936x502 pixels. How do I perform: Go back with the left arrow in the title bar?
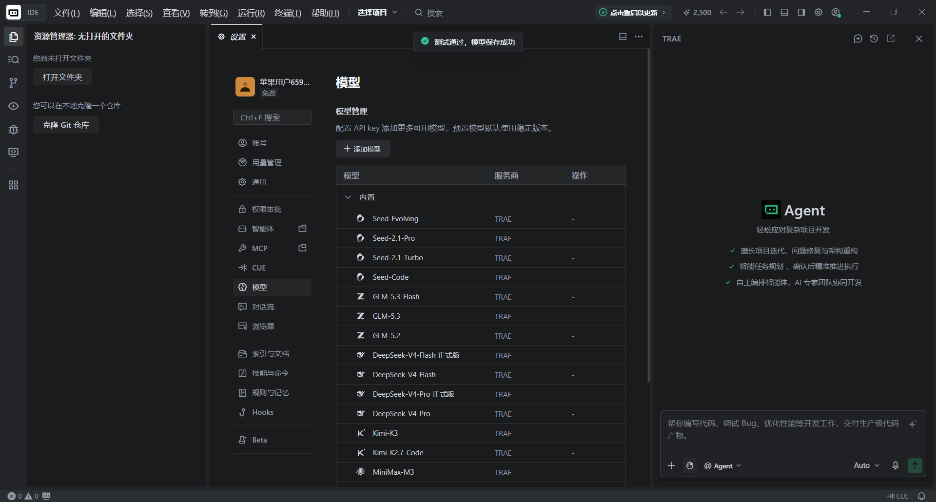724,12
